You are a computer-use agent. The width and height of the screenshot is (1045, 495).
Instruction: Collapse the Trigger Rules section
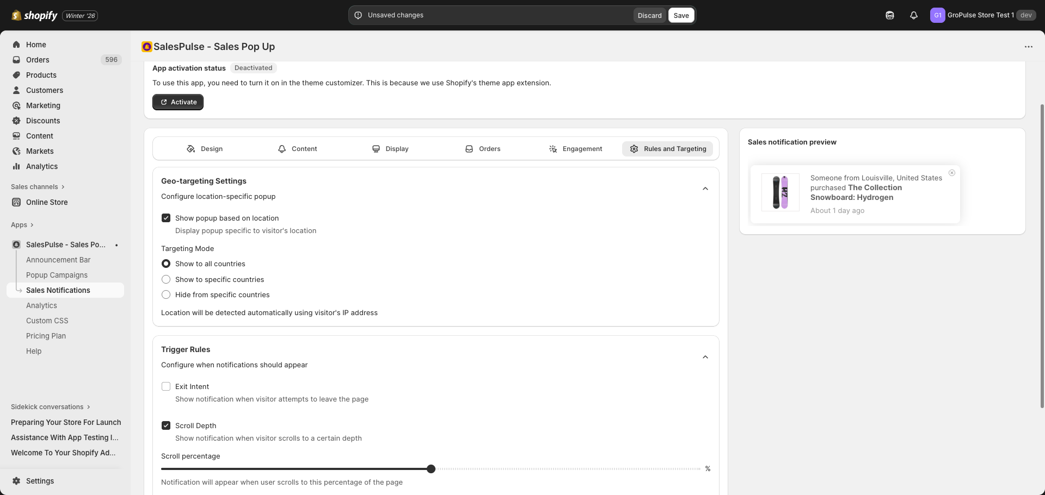[705, 357]
